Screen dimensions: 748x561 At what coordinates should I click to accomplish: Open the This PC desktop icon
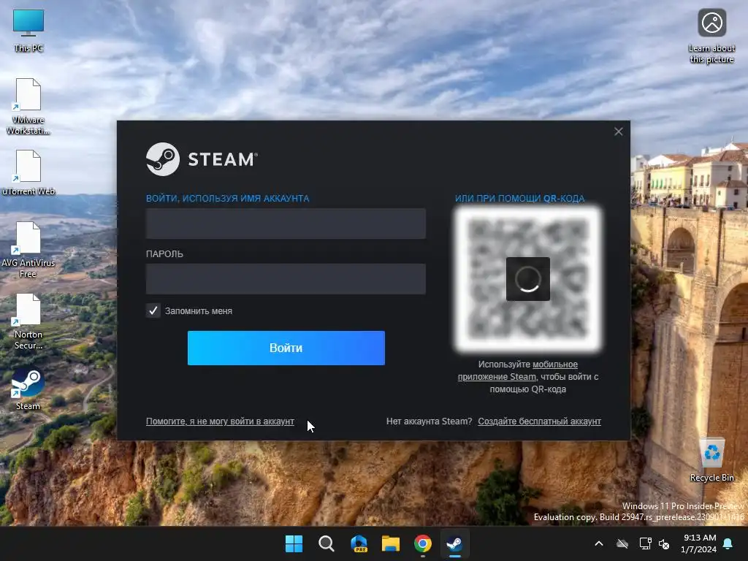click(28, 31)
